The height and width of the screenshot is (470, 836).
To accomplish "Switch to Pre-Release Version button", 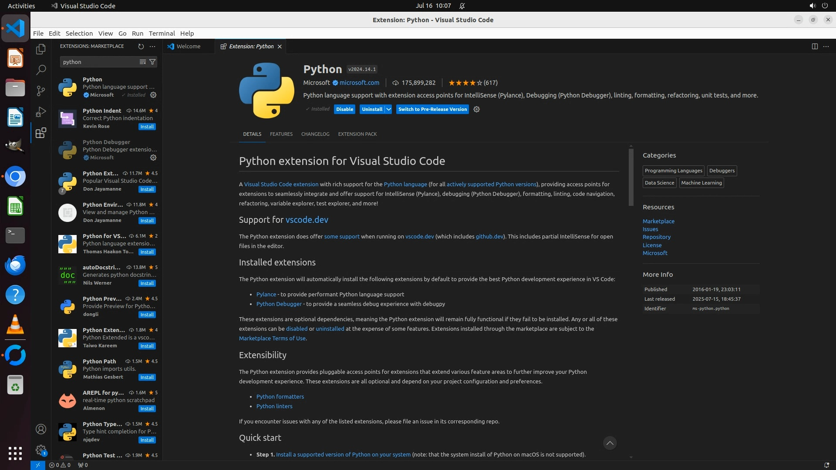I will coord(432,109).
